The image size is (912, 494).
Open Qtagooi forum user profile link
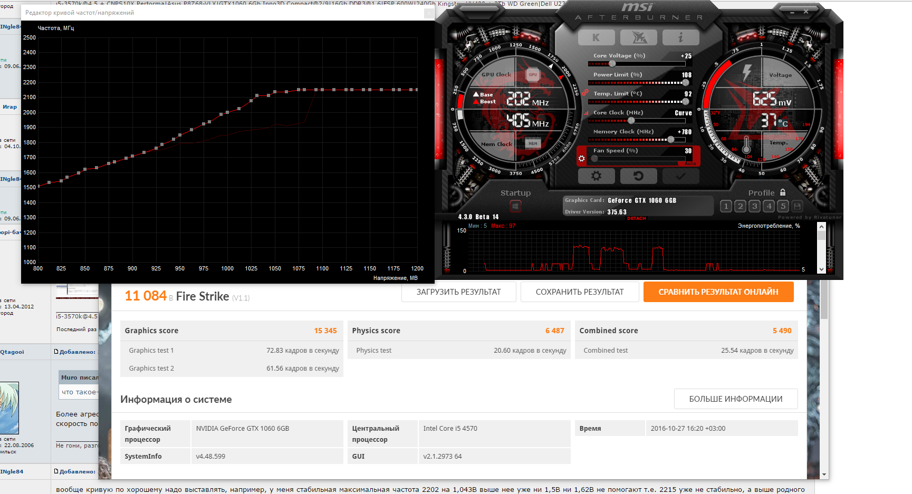tap(12, 352)
